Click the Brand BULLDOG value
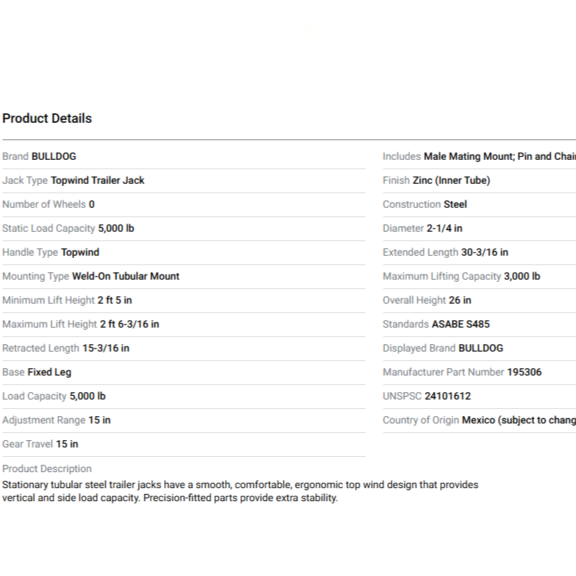The height and width of the screenshot is (576, 576). 54,156
